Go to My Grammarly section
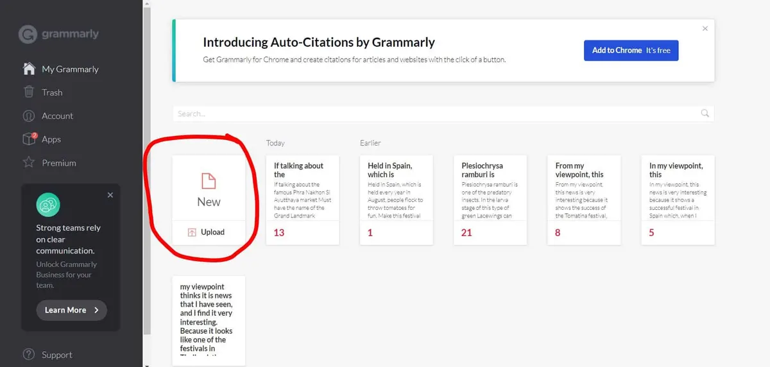This screenshot has width=770, height=367. point(71,69)
